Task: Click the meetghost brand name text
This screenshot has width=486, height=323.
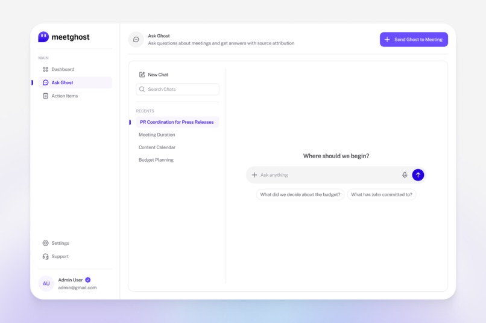Action: pos(71,37)
